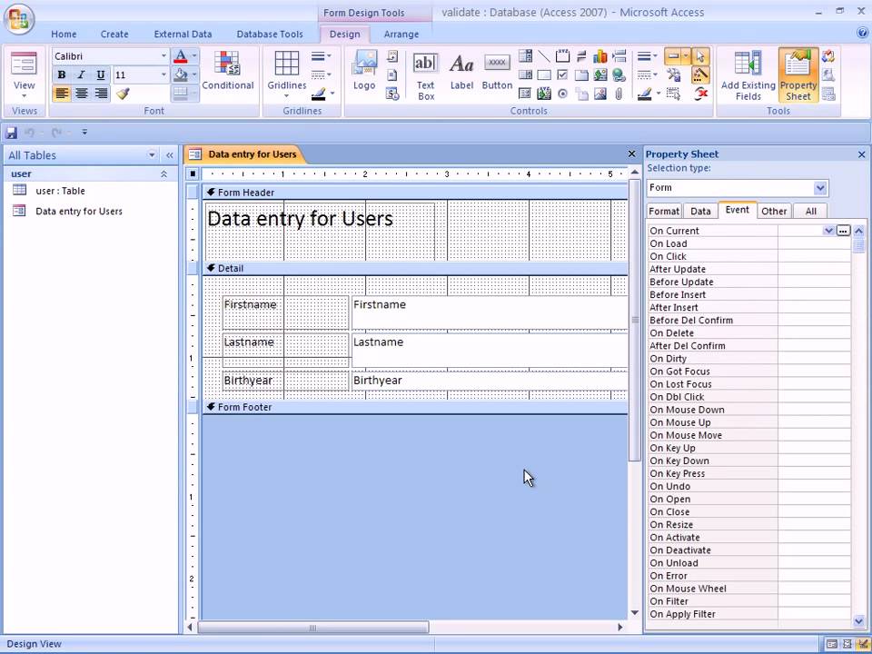The height and width of the screenshot is (654, 872).
Task: Open Data entry for Users form in navigation pane
Action: click(78, 212)
